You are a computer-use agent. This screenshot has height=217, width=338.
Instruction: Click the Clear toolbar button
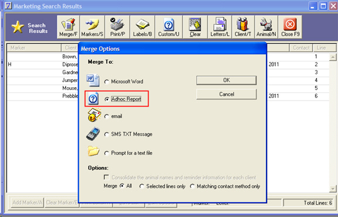point(195,27)
